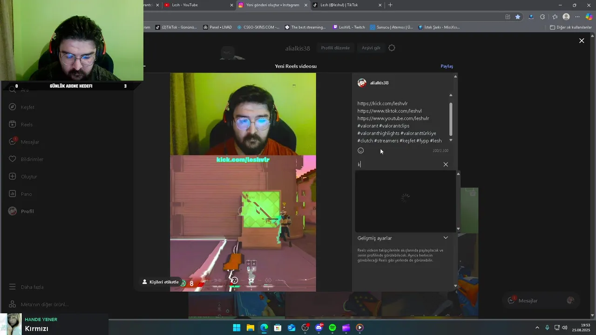Click Arşivi gör button
Viewport: 596px width, 335px height.
point(371,48)
